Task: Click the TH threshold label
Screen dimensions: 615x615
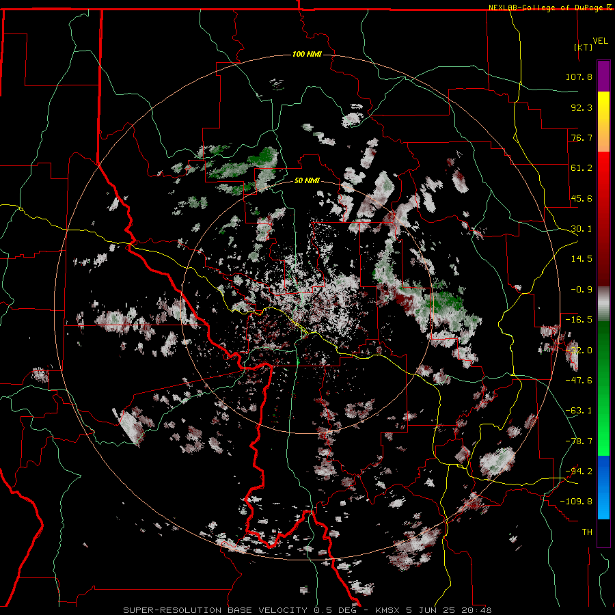Action: [587, 532]
